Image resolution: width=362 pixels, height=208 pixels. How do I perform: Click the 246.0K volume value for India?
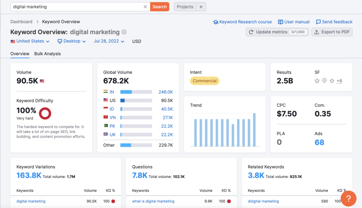click(x=165, y=92)
